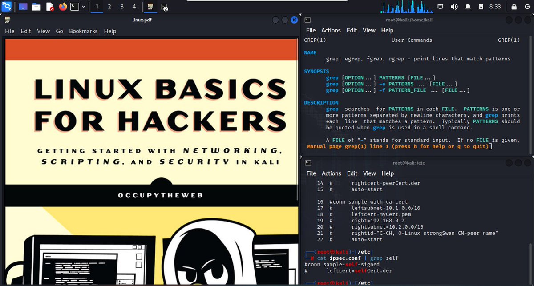This screenshot has width=534, height=286.
Task: Click the 'FOR HACKERS' cover title line
Action: 160,121
